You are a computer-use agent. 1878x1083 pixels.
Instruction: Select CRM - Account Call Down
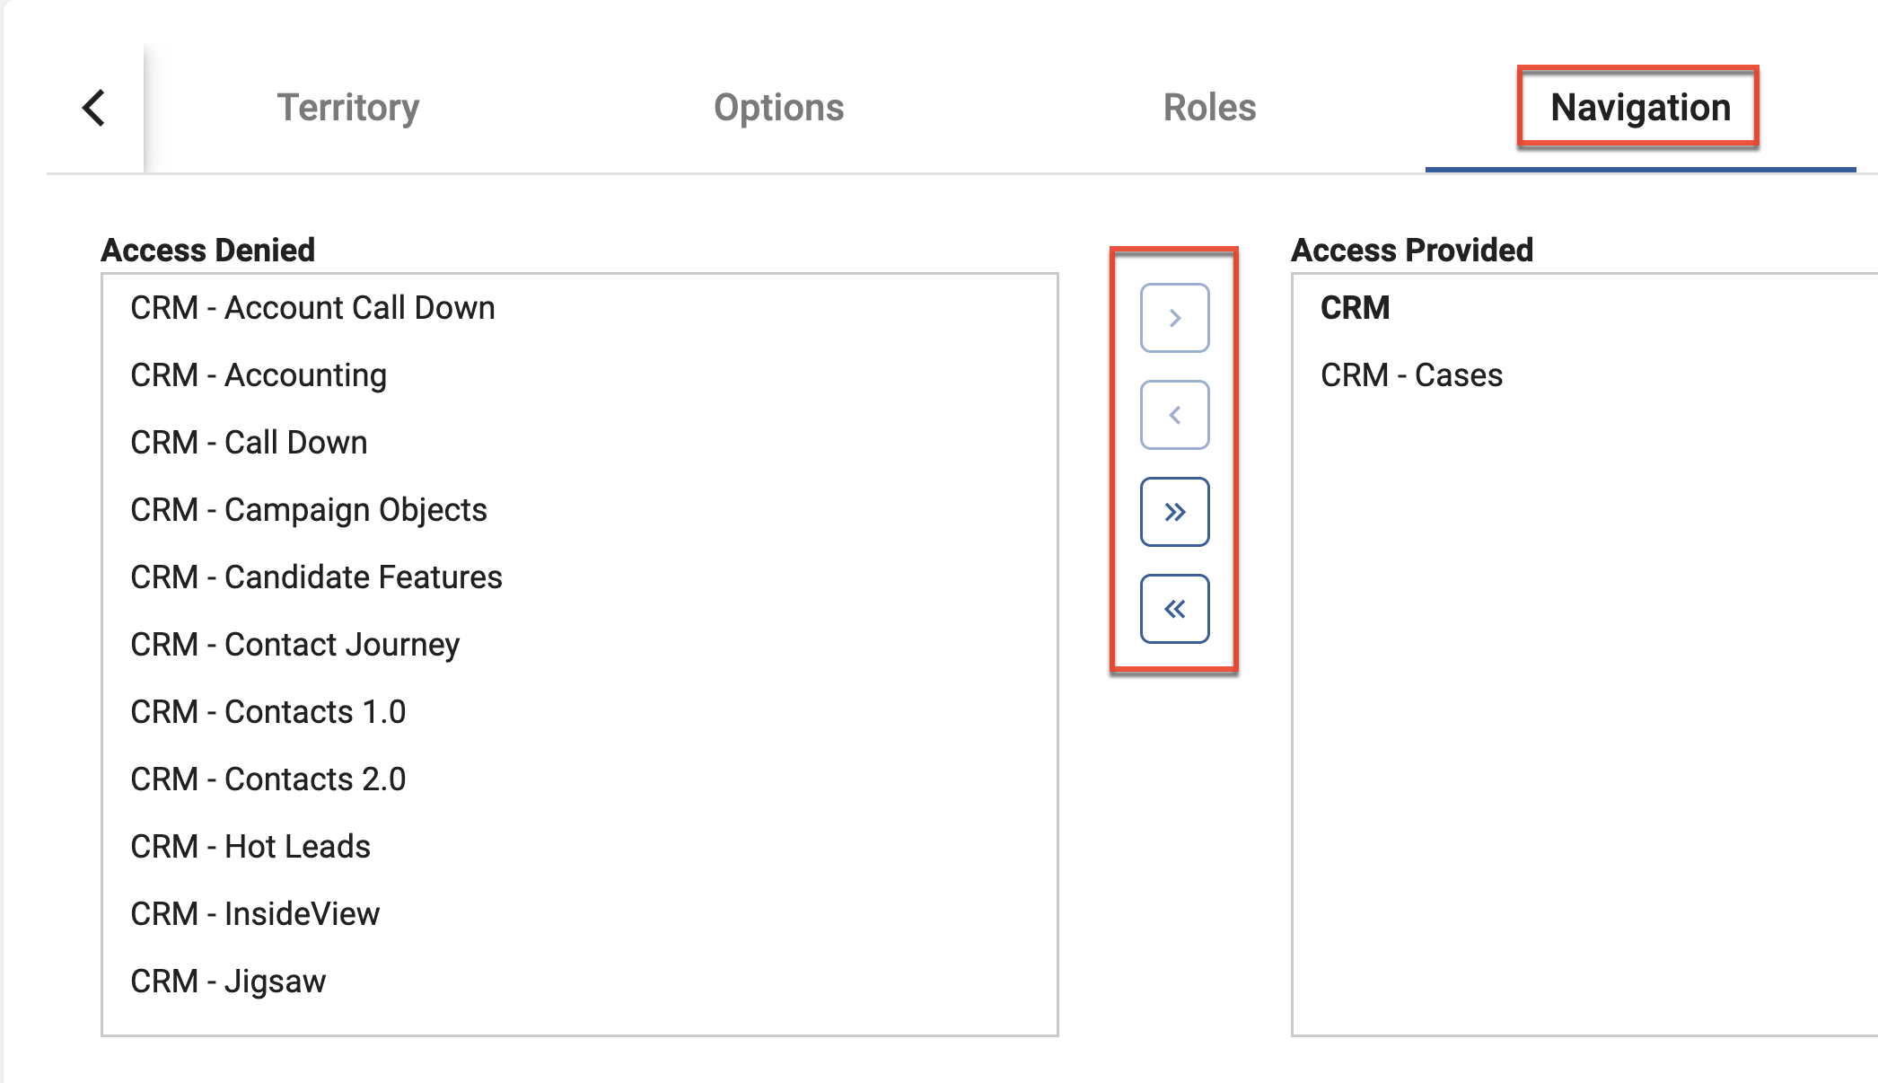click(312, 308)
